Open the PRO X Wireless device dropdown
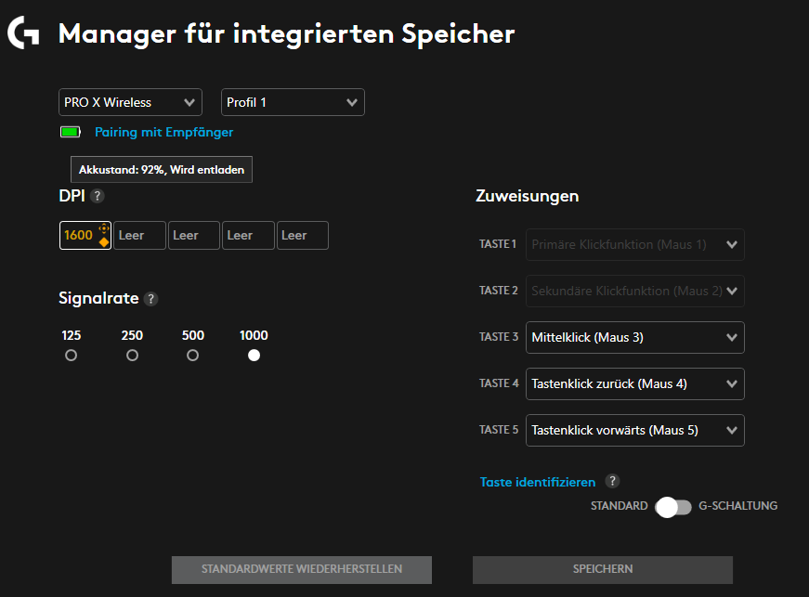The image size is (809, 597). click(x=130, y=102)
